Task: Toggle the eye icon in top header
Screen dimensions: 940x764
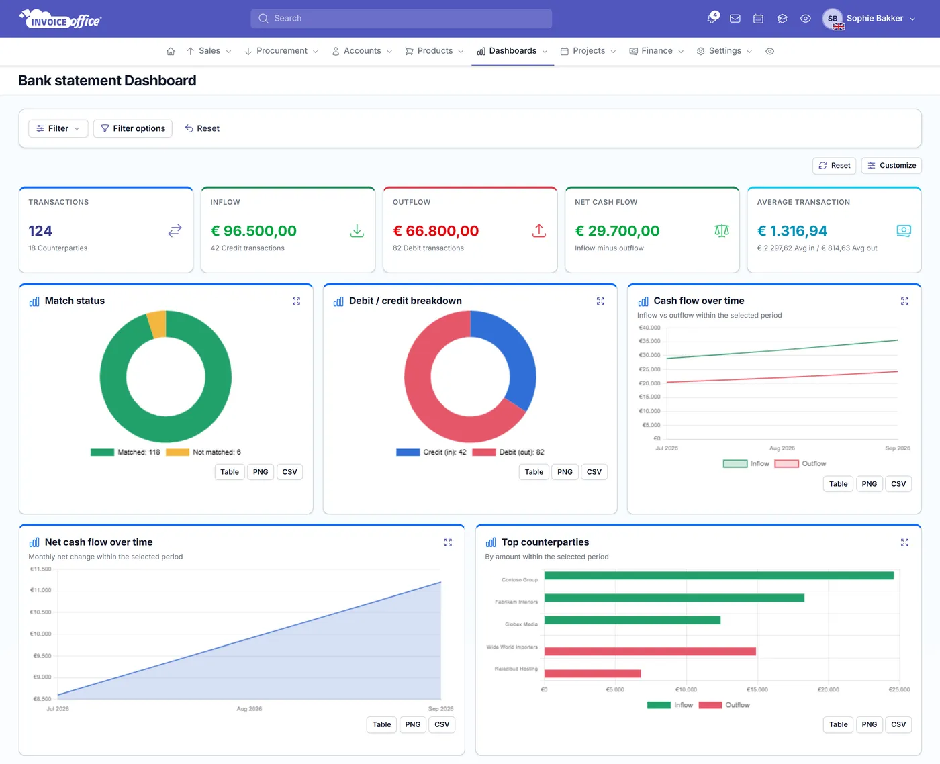Action: [806, 19]
